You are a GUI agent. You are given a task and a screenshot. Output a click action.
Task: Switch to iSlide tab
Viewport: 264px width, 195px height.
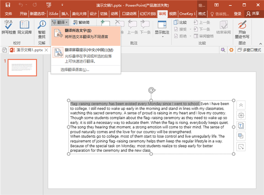[54, 14]
